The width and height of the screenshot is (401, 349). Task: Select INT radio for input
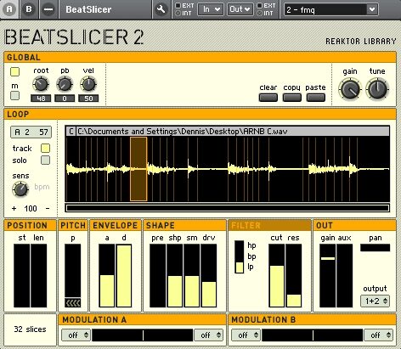point(178,13)
